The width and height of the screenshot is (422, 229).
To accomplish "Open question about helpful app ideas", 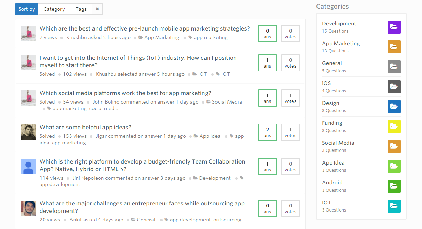I will (85, 127).
